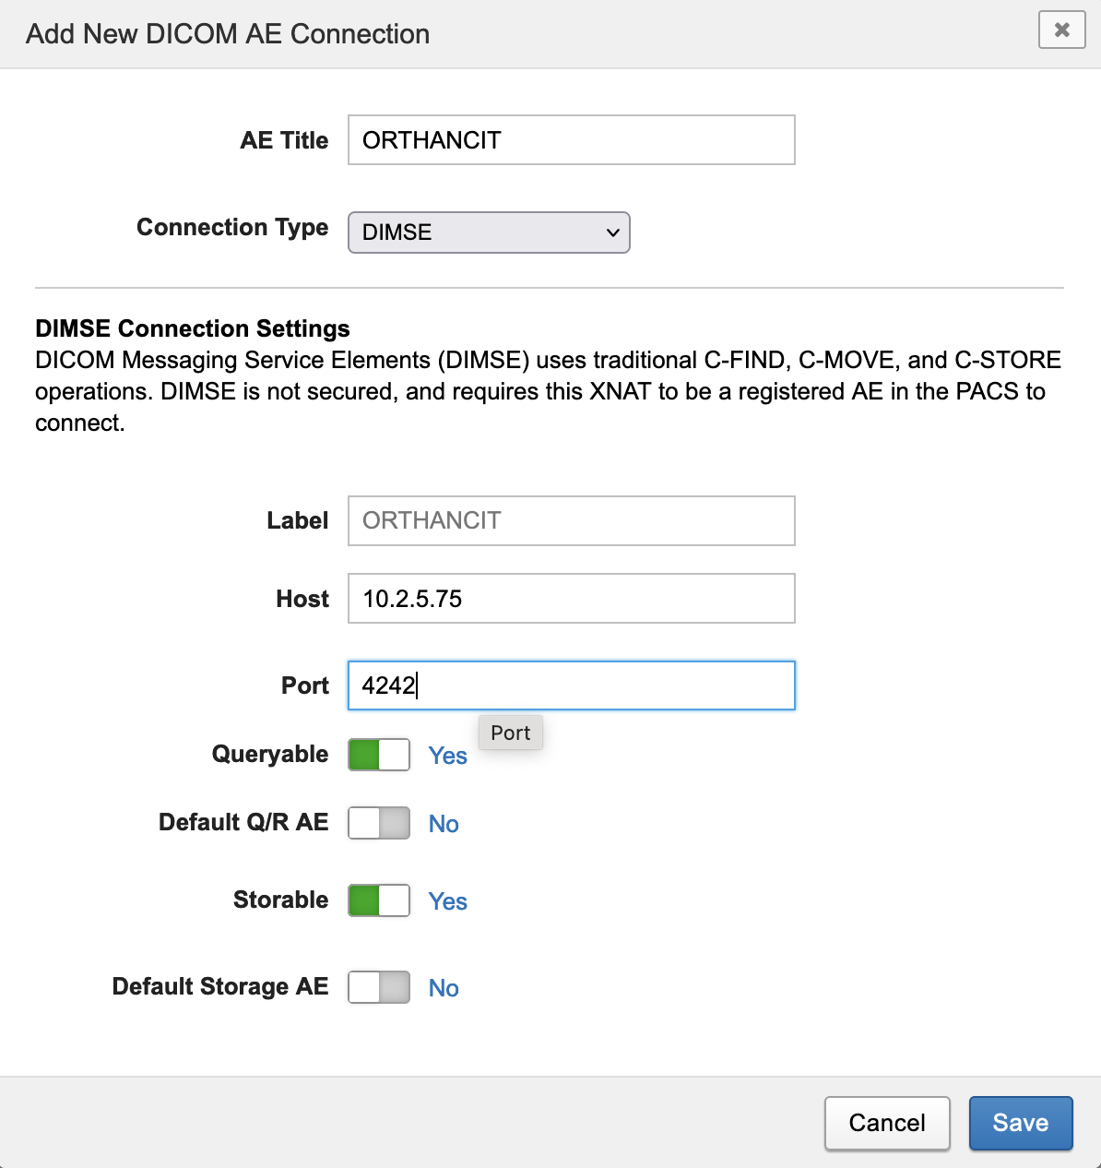Click the DIMSE Connection Settings heading
Viewport: 1101px width, 1168px height.
click(x=193, y=328)
